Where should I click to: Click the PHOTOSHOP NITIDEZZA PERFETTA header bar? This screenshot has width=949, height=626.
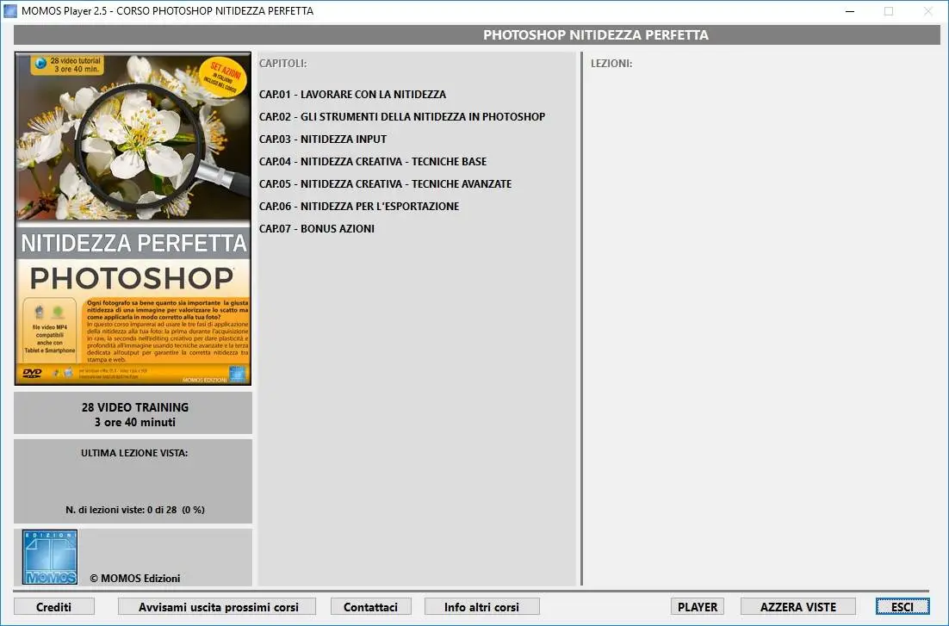(x=477, y=35)
